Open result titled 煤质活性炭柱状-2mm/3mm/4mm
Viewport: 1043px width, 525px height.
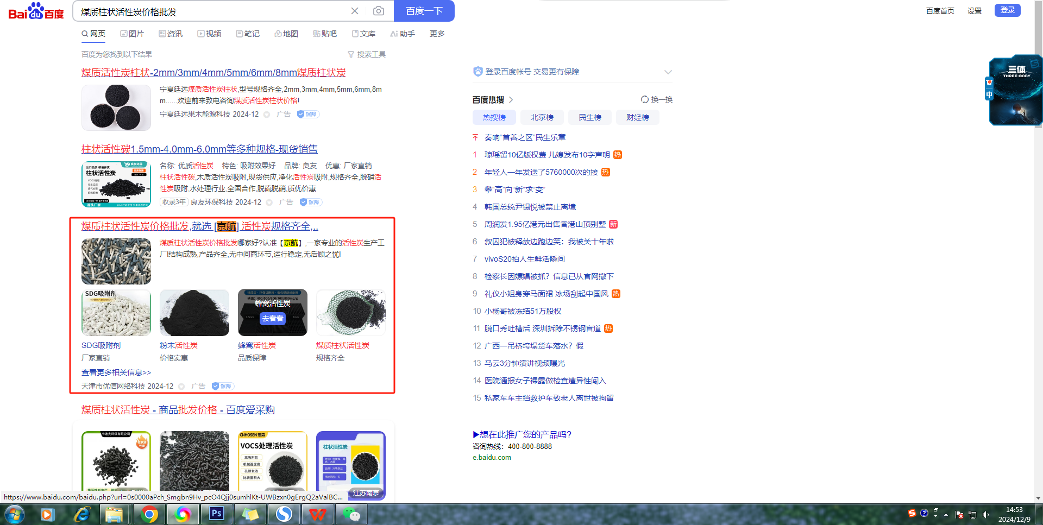(x=213, y=73)
